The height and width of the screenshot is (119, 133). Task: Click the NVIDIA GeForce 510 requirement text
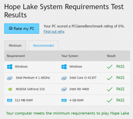click(30, 89)
